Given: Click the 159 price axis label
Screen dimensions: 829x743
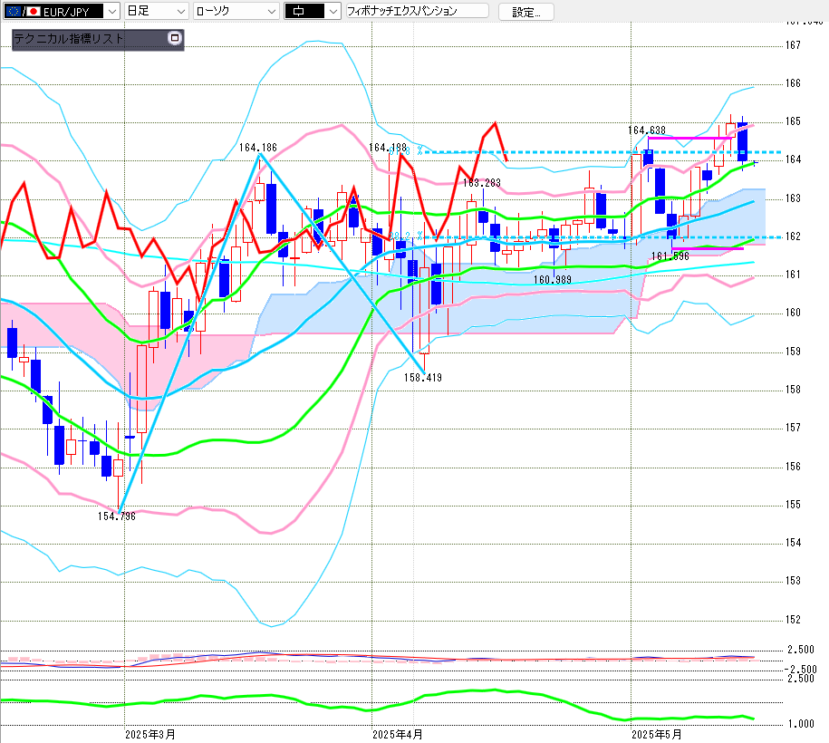Looking at the screenshot, I should [x=793, y=352].
